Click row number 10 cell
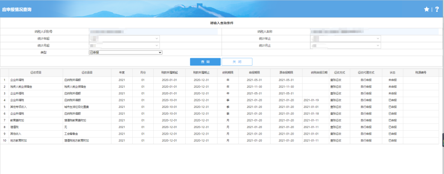This screenshot has width=444, height=174. [5, 141]
